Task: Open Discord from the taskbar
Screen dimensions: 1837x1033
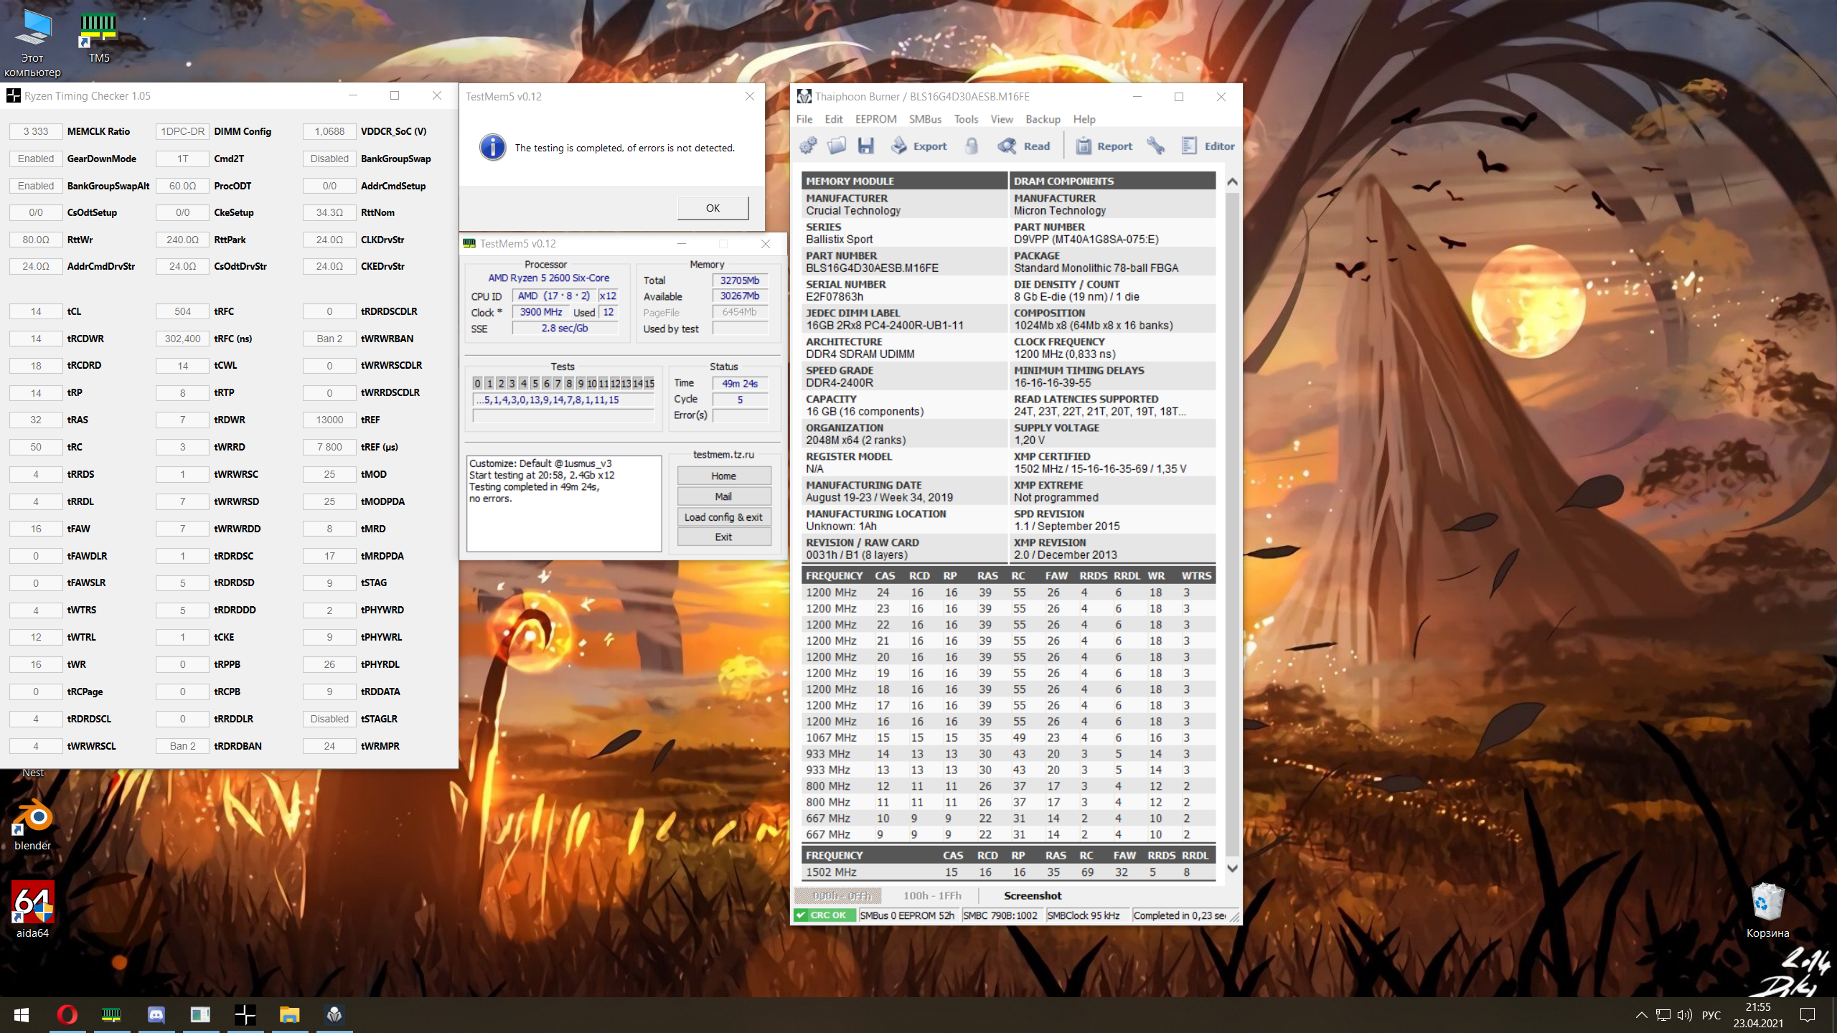Action: [x=156, y=1015]
